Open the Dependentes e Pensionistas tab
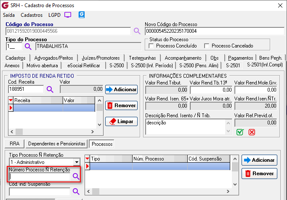Image resolution: width=287 pixels, height=200 pixels. pyautogui.click(x=57, y=144)
